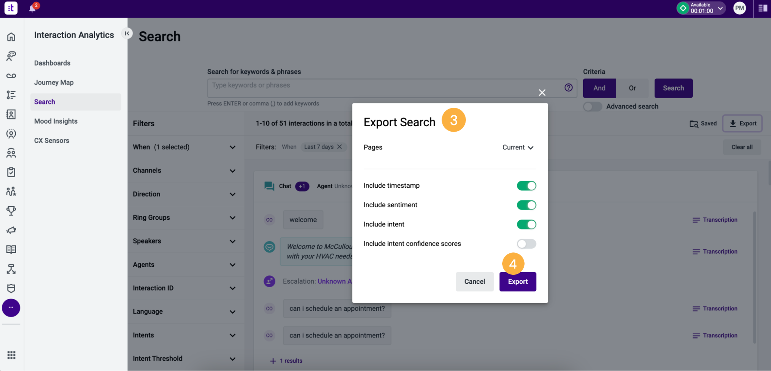Open the clipboard check icon in sidebar
Viewport: 771px width, 371px height.
(x=11, y=172)
